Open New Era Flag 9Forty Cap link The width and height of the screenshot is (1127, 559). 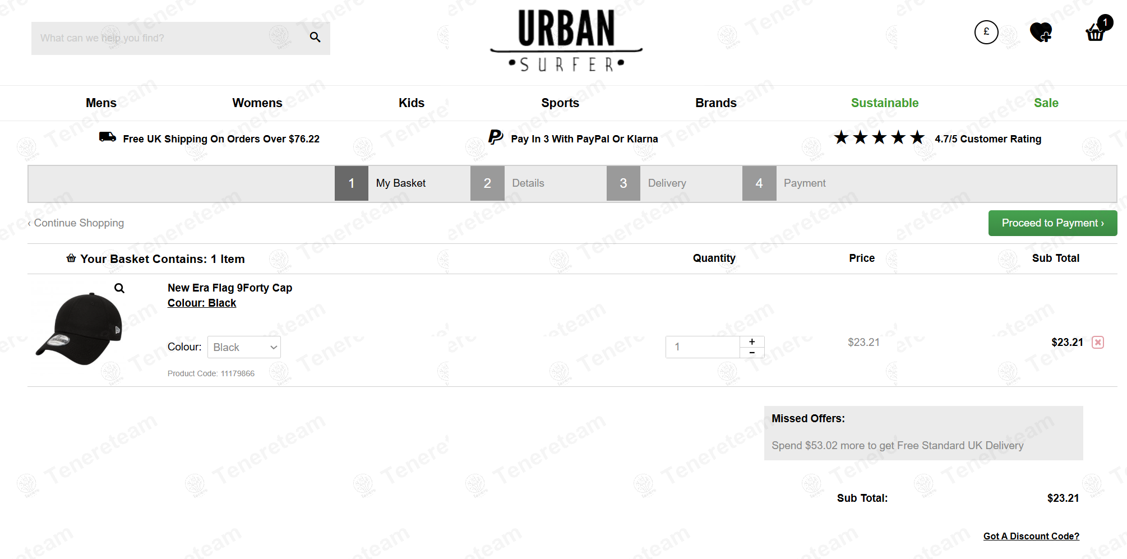tap(230, 288)
